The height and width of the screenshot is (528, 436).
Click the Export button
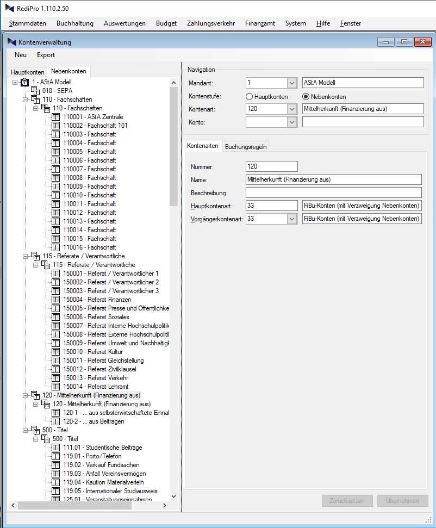tap(46, 55)
